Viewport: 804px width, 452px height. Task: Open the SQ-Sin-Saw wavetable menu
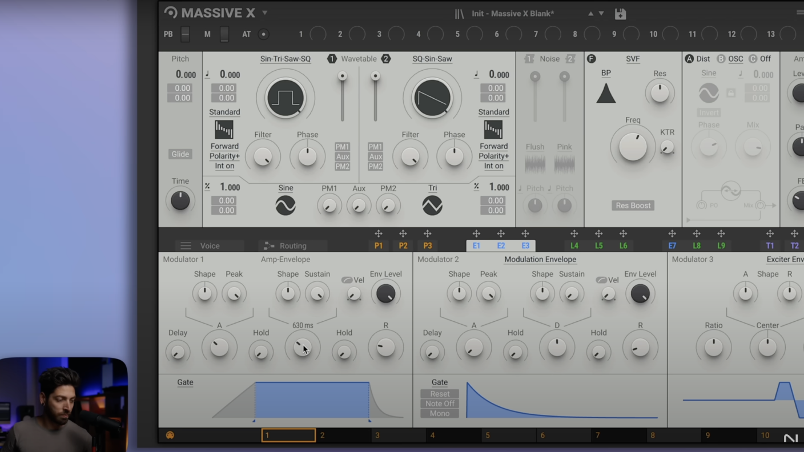pos(432,59)
